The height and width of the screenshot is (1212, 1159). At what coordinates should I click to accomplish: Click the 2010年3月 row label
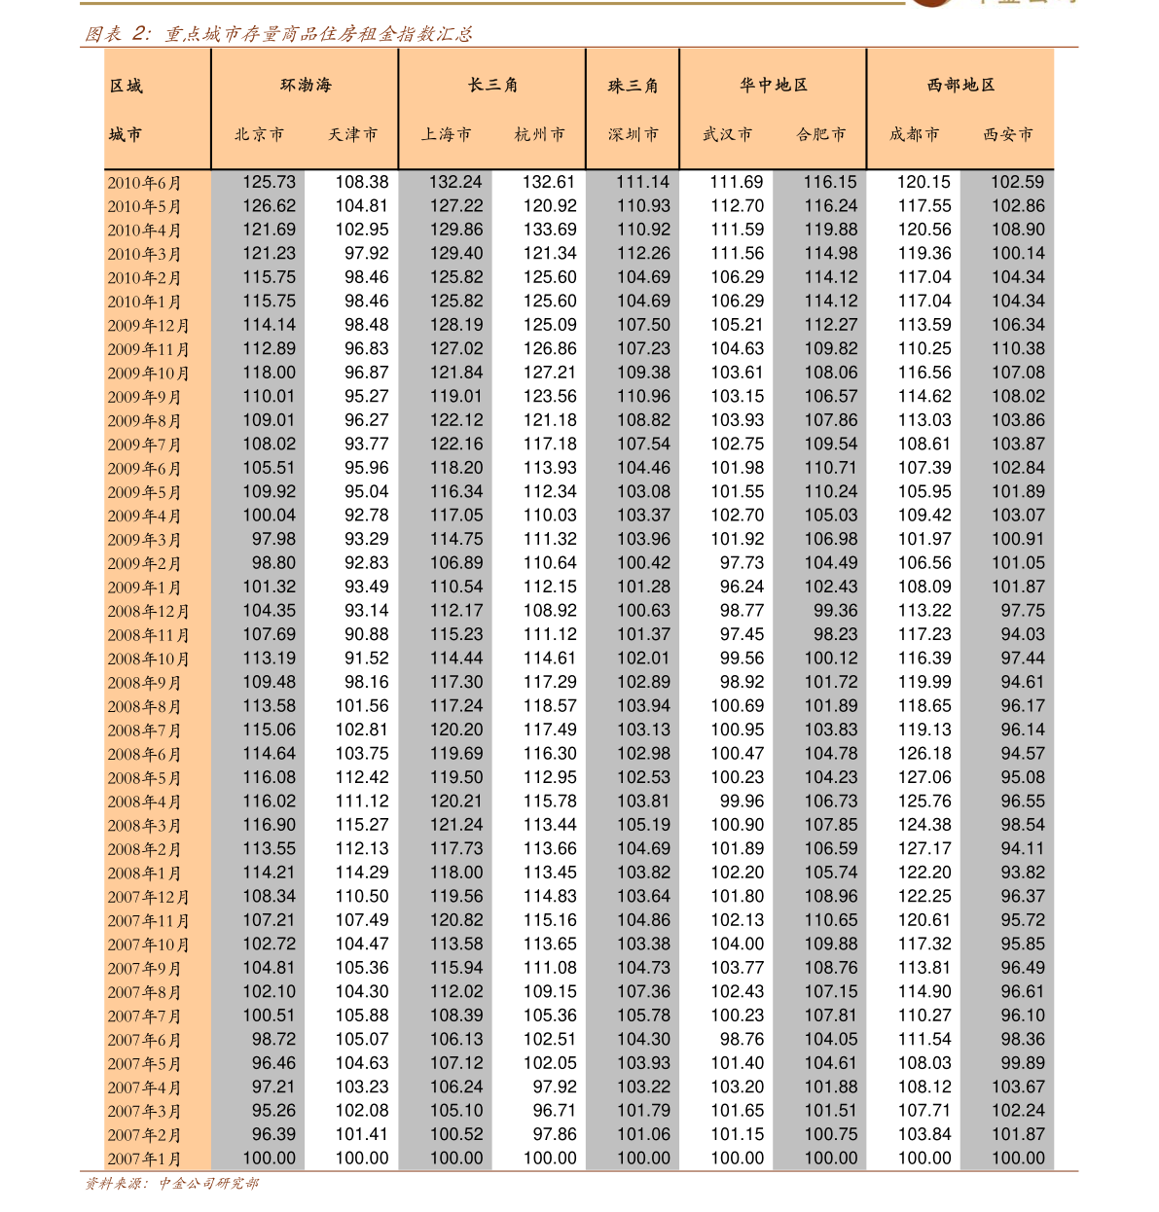[x=144, y=254]
